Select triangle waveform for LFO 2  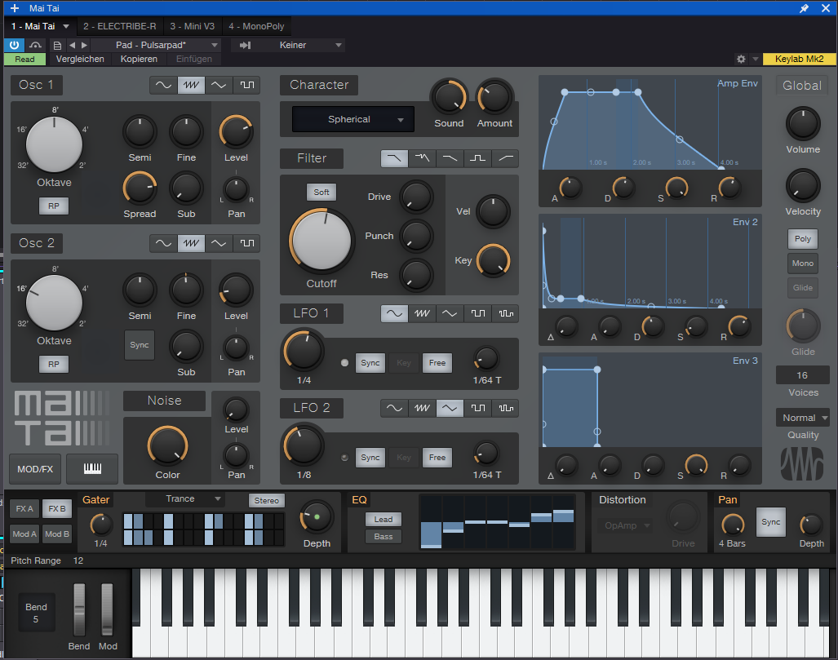pyautogui.click(x=450, y=408)
